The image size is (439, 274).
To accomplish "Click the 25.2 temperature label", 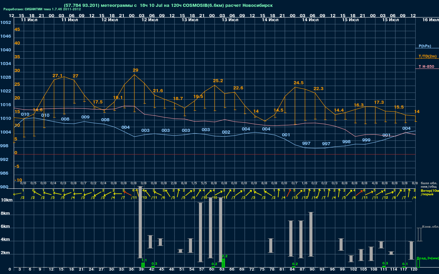I will coord(218,81).
